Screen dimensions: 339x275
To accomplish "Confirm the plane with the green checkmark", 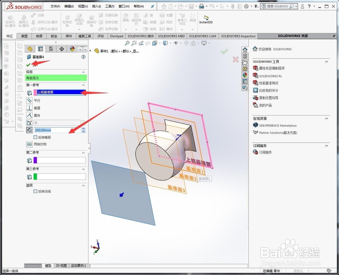I will coord(28,65).
